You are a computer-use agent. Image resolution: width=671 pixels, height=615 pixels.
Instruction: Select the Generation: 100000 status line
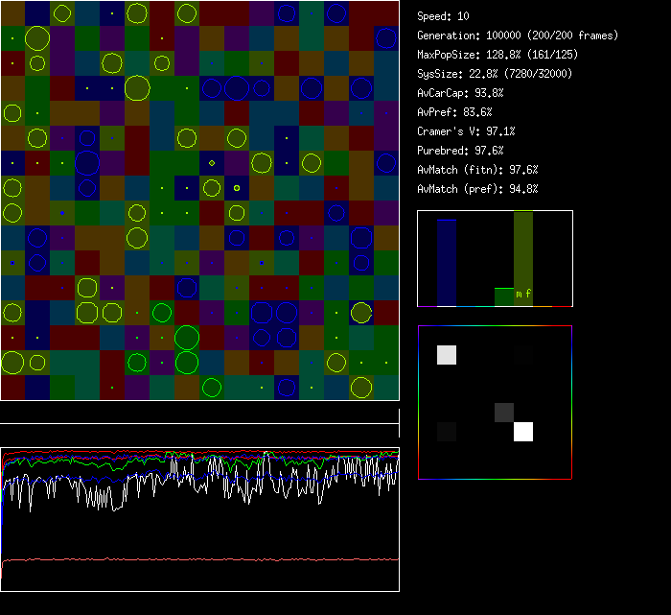518,35
